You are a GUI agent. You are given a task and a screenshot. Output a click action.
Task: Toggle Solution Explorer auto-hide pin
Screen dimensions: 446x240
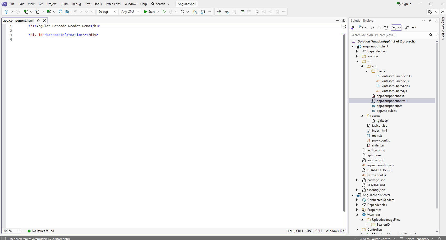coord(430,21)
